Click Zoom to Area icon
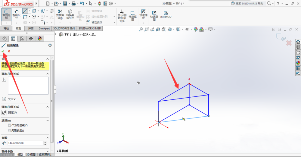This screenshot has height=157, width=301. tap(147, 30)
